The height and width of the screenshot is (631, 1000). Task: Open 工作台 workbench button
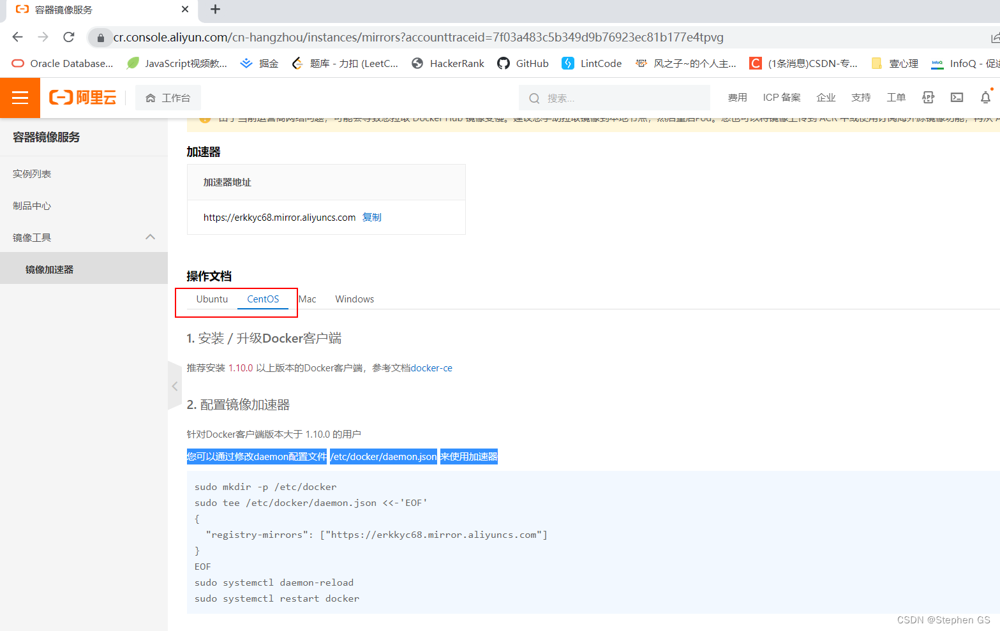click(168, 98)
